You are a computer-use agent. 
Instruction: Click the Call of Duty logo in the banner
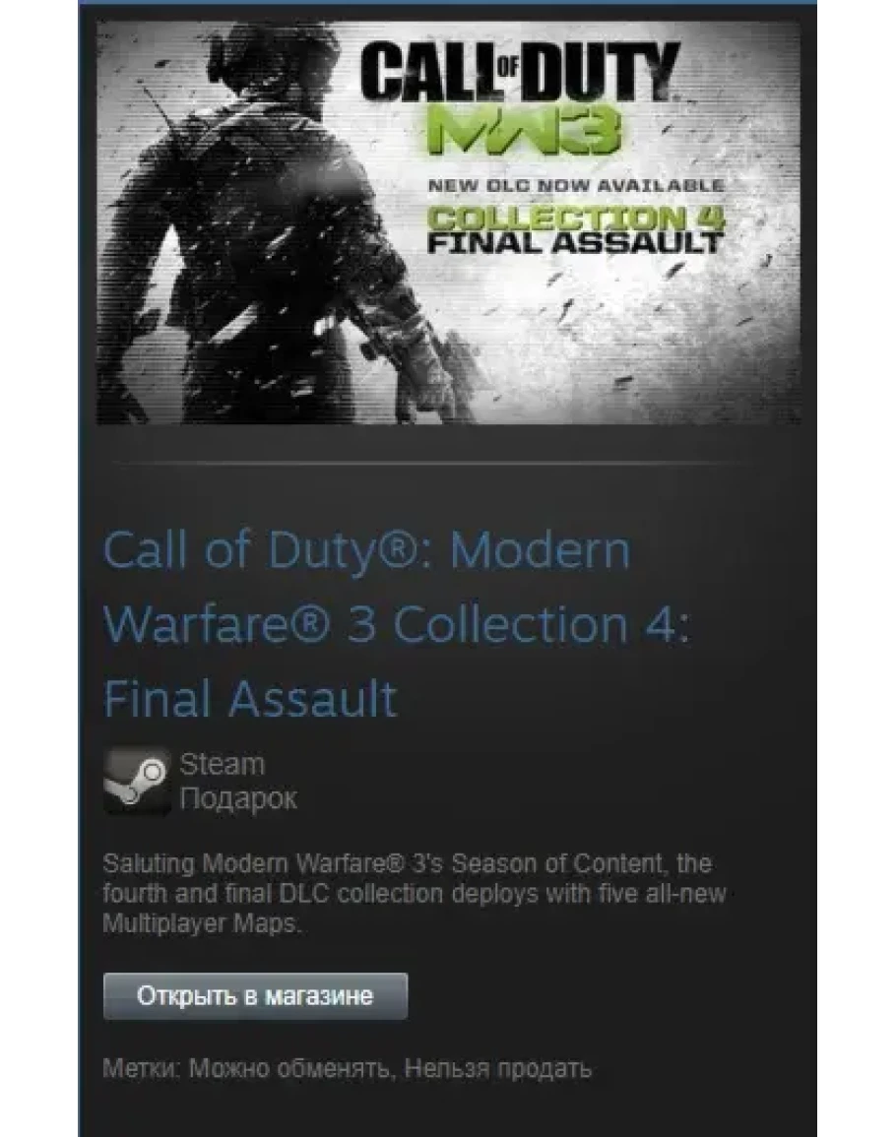tap(520, 72)
